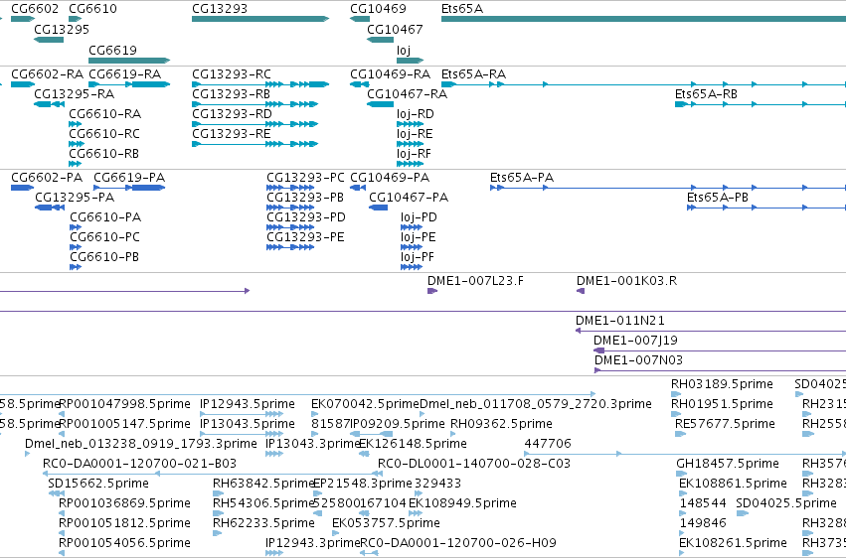
Task: Select BAC clone DME1-007J19
Action: (x=720, y=350)
